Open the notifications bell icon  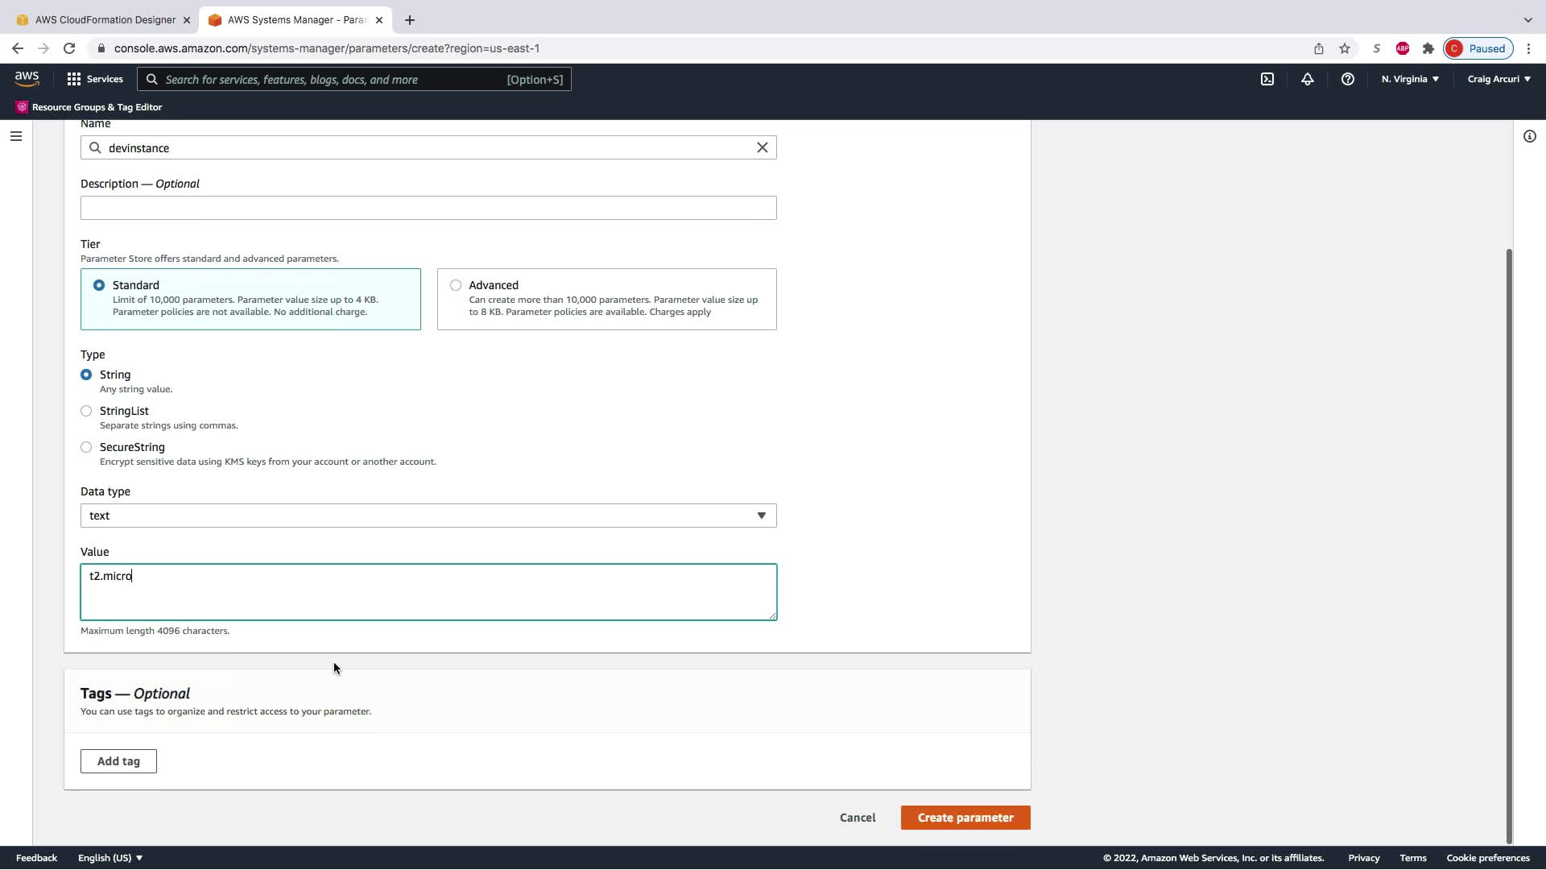pyautogui.click(x=1308, y=79)
